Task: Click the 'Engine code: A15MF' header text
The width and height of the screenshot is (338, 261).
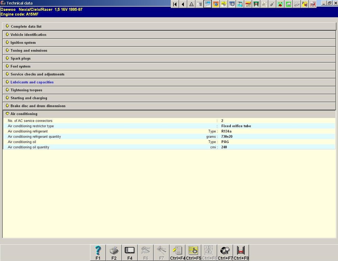Action: 19,14
